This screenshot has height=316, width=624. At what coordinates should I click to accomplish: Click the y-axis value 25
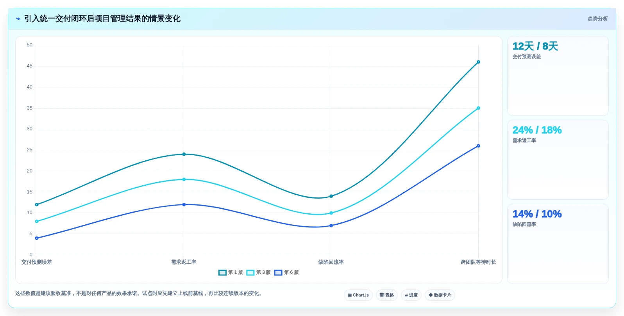pos(30,150)
